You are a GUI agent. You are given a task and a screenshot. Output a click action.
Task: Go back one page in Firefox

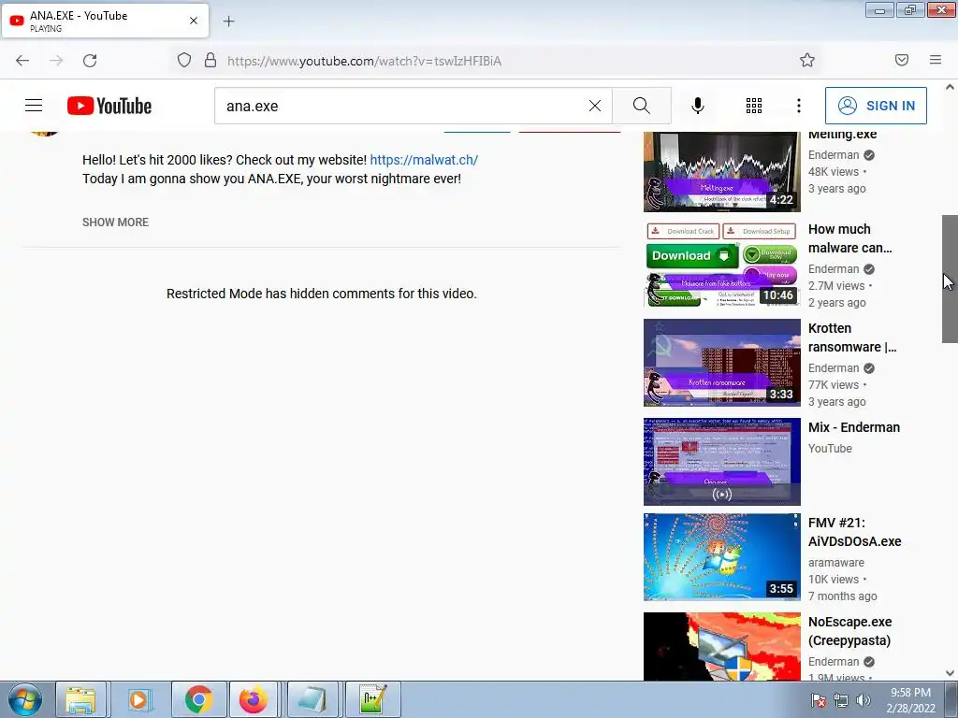click(x=22, y=60)
